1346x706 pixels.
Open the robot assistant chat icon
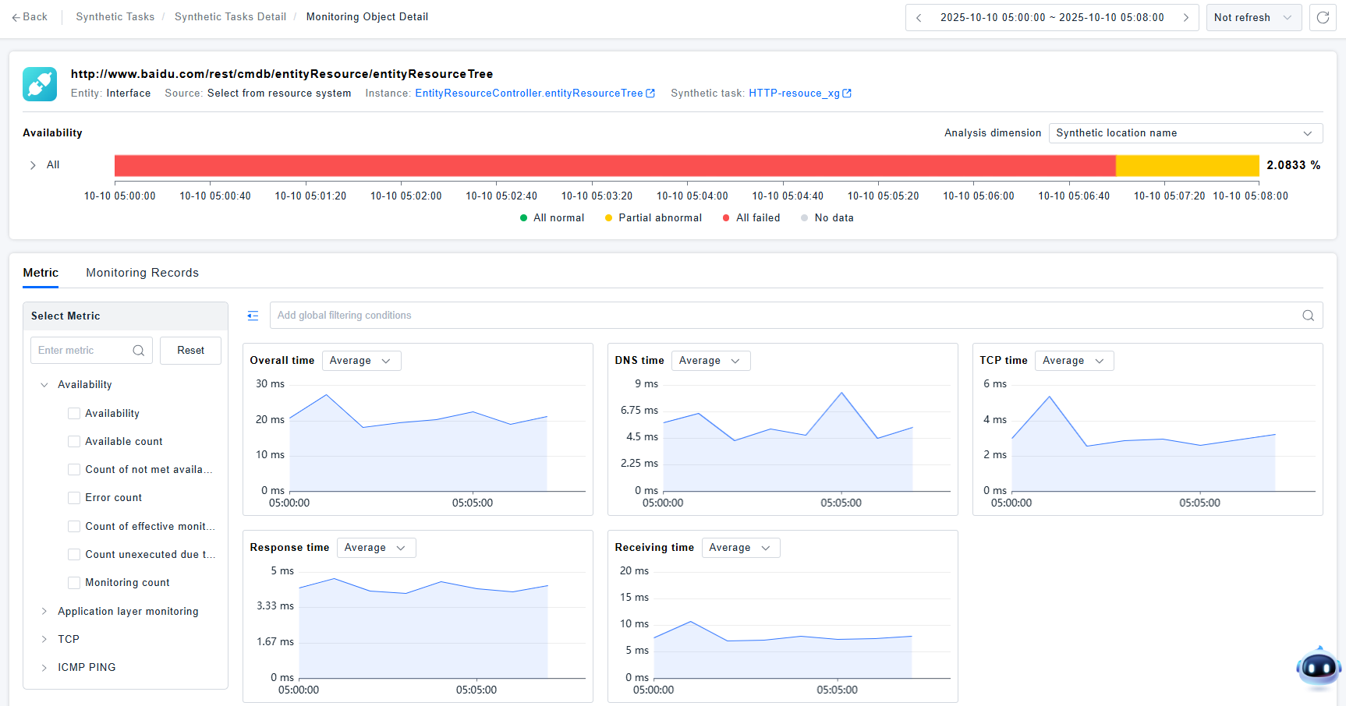(1318, 667)
